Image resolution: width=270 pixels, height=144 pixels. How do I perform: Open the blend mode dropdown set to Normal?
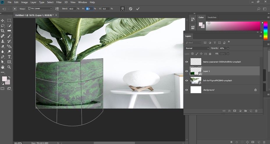(197, 48)
